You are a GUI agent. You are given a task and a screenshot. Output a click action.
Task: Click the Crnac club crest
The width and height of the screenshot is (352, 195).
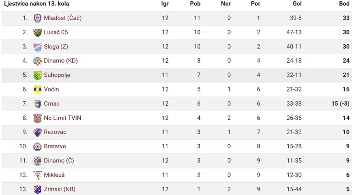click(x=38, y=104)
